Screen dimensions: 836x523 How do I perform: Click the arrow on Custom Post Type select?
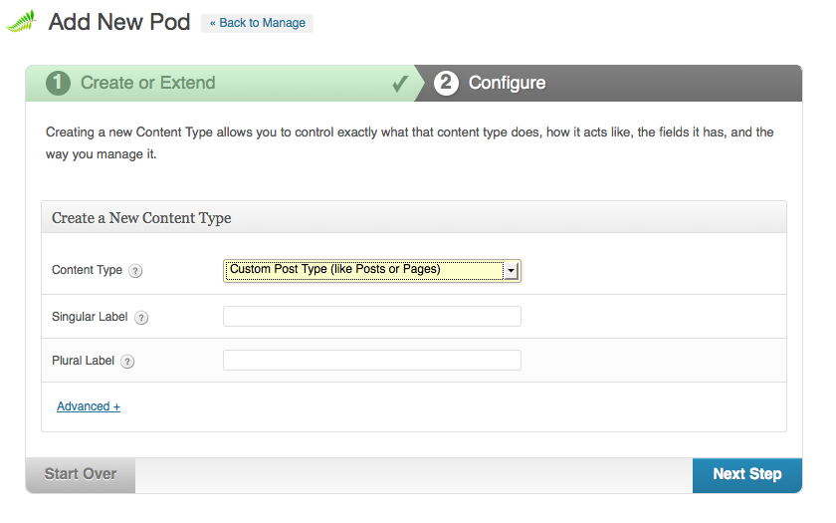[x=511, y=271]
